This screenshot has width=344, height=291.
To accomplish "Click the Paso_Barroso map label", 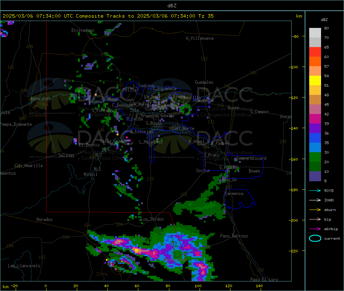I will [x=234, y=236].
